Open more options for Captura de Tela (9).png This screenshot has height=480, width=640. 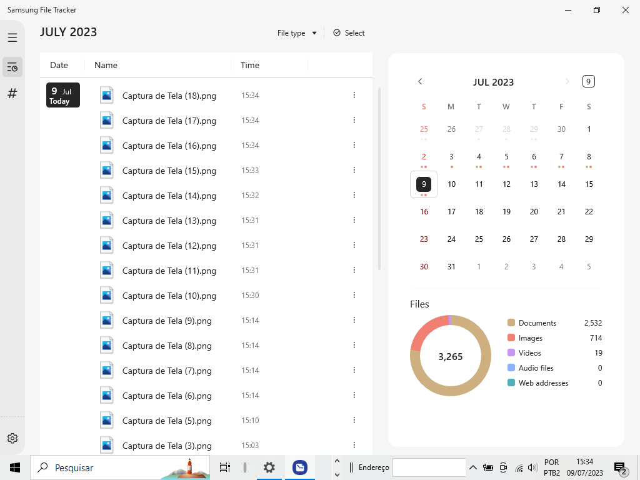pyautogui.click(x=354, y=320)
